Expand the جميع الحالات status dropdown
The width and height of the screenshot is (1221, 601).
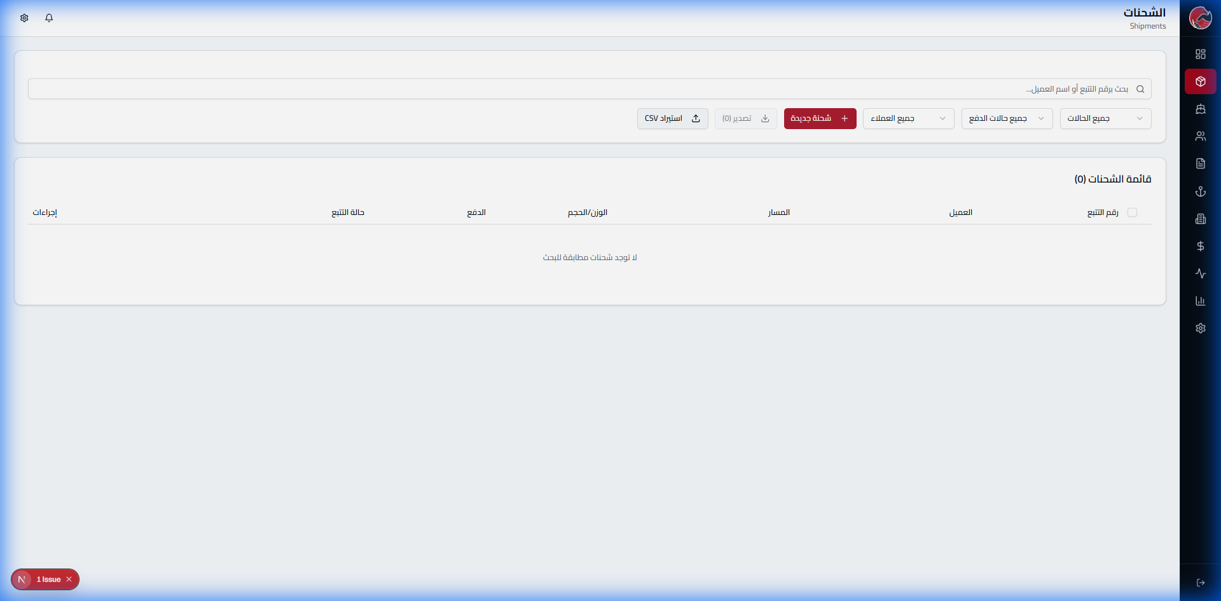pos(1105,118)
